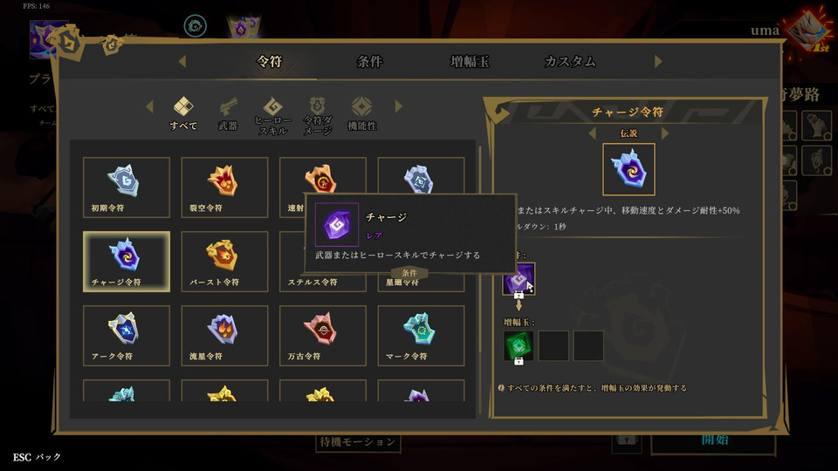The height and width of the screenshot is (471, 838).
Task: Go to next rarity after 伝説
Action: tap(665, 133)
